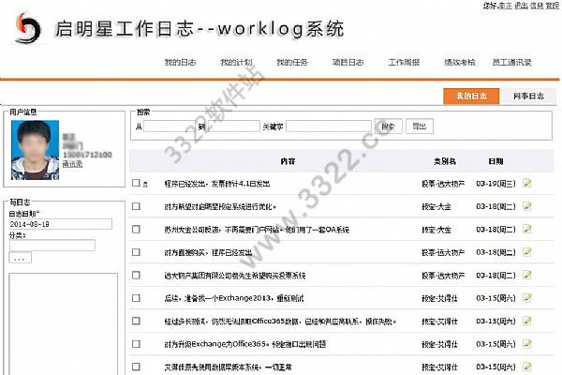The image size is (562, 375).
Task: Check the box beside the Exchange2013 entry
Action: (136, 298)
